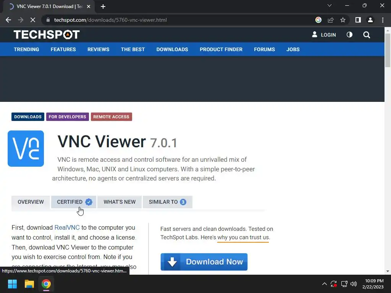
Task: Open Chrome three-dot menu
Action: point(383,20)
